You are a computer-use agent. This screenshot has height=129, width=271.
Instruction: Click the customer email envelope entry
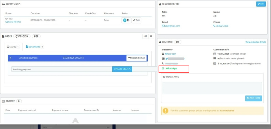pos(173,59)
